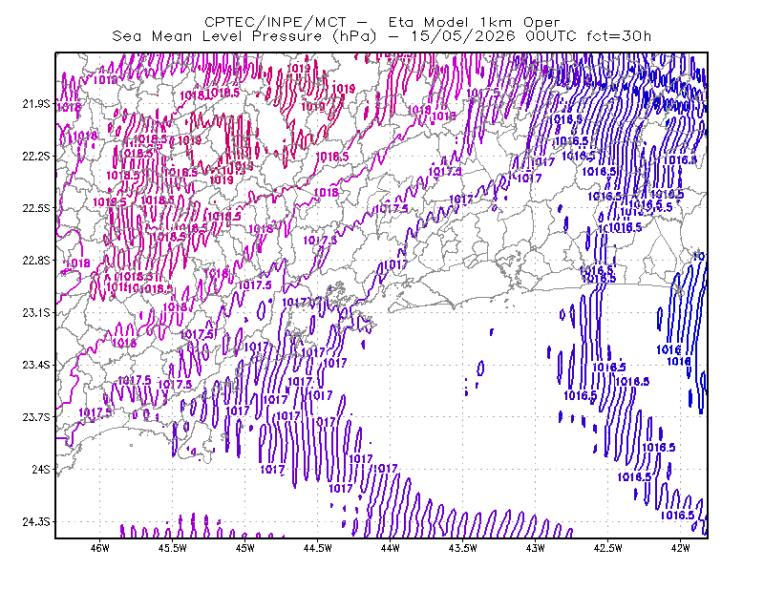Click the 45W longitude axis label

[x=245, y=548]
